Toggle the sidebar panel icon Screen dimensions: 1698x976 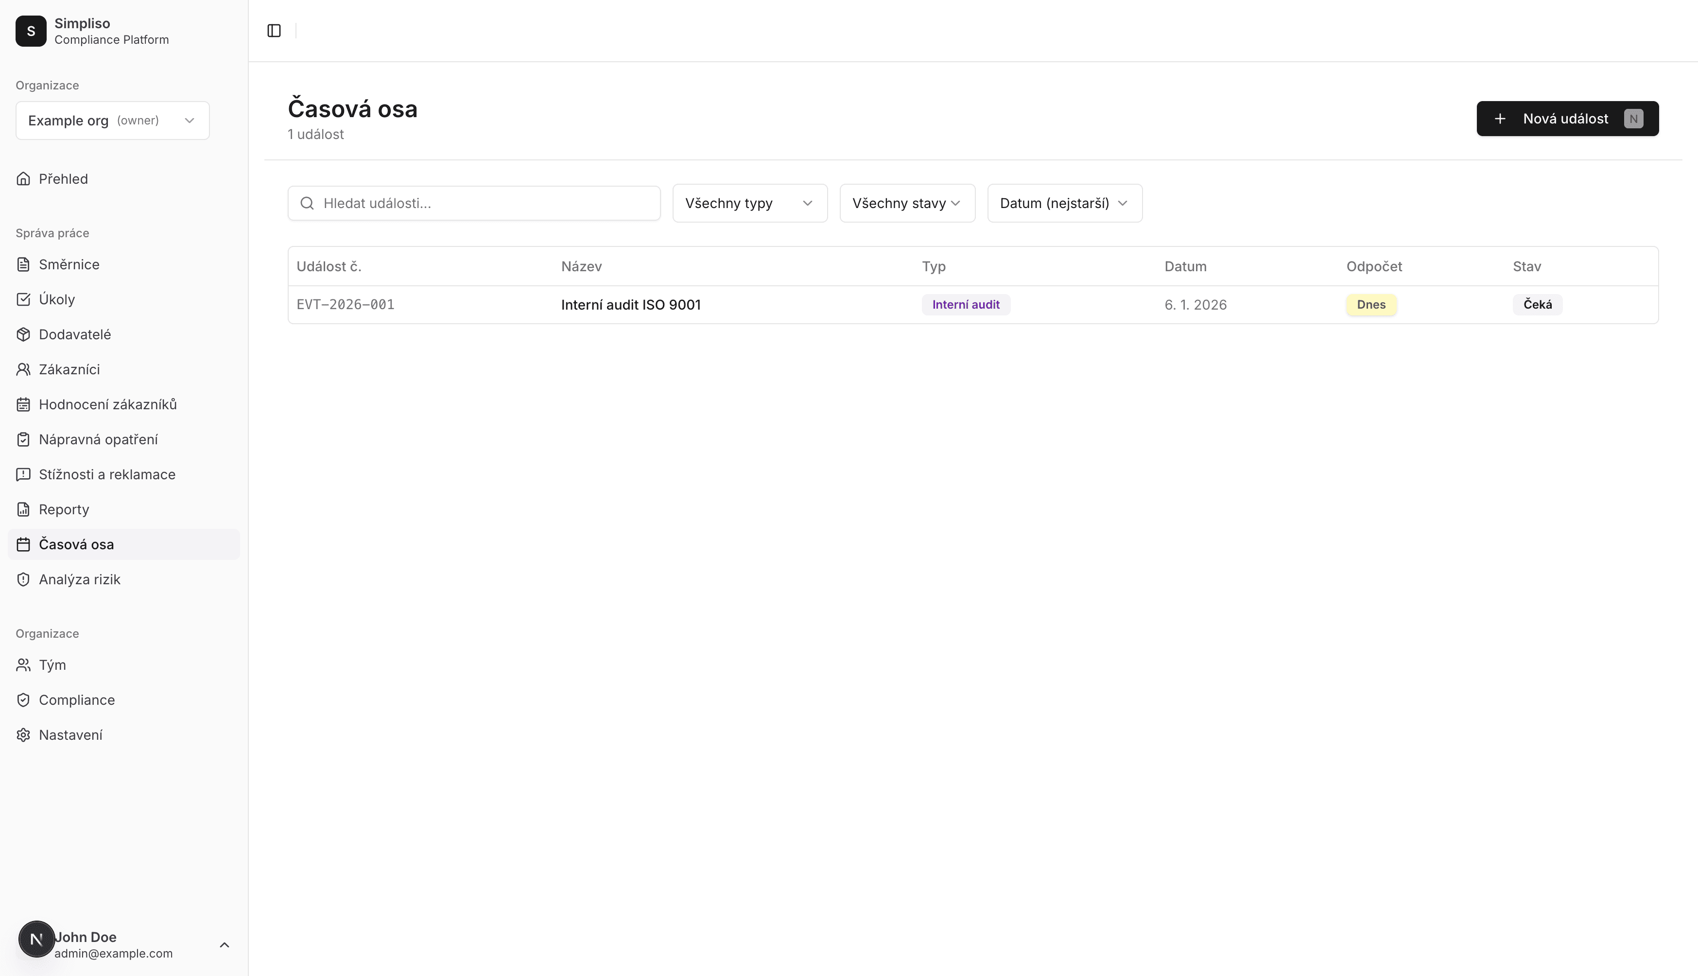[274, 31]
